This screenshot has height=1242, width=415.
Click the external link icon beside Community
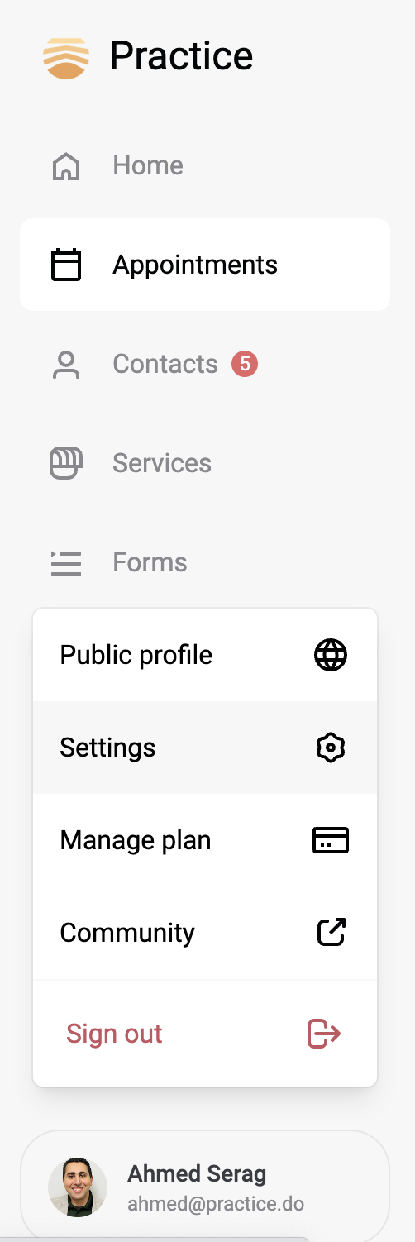332,933
